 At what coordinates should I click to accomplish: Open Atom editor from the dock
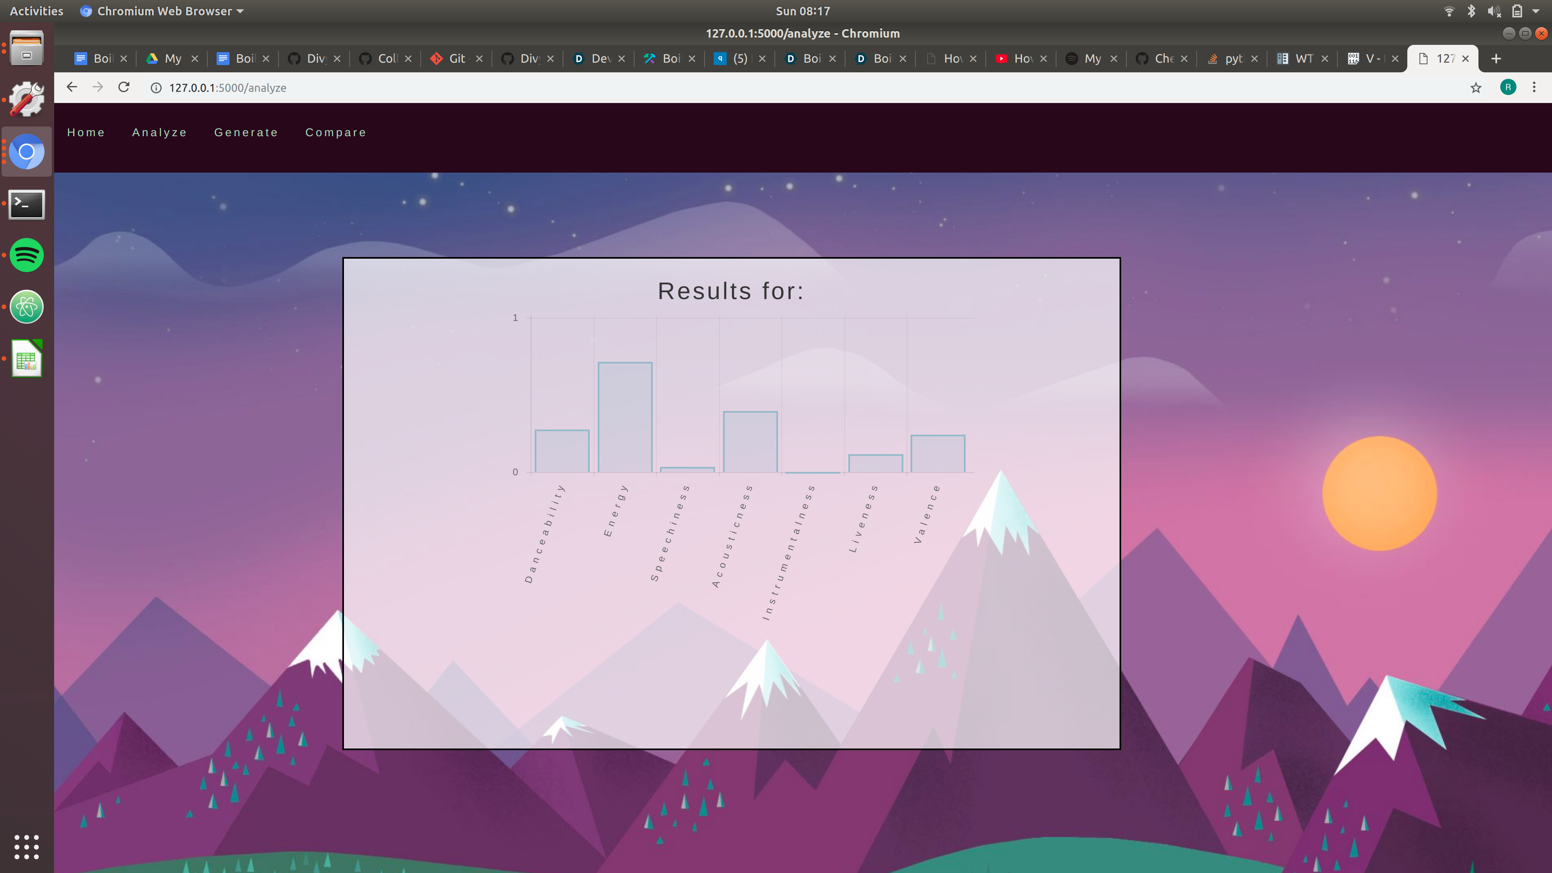click(x=27, y=307)
